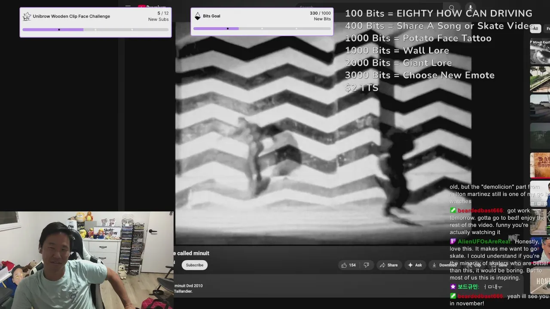Click the Download button
The image size is (550, 309).
coord(444,265)
